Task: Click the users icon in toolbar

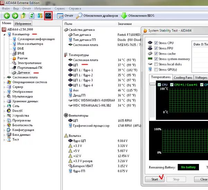Action: point(40,16)
